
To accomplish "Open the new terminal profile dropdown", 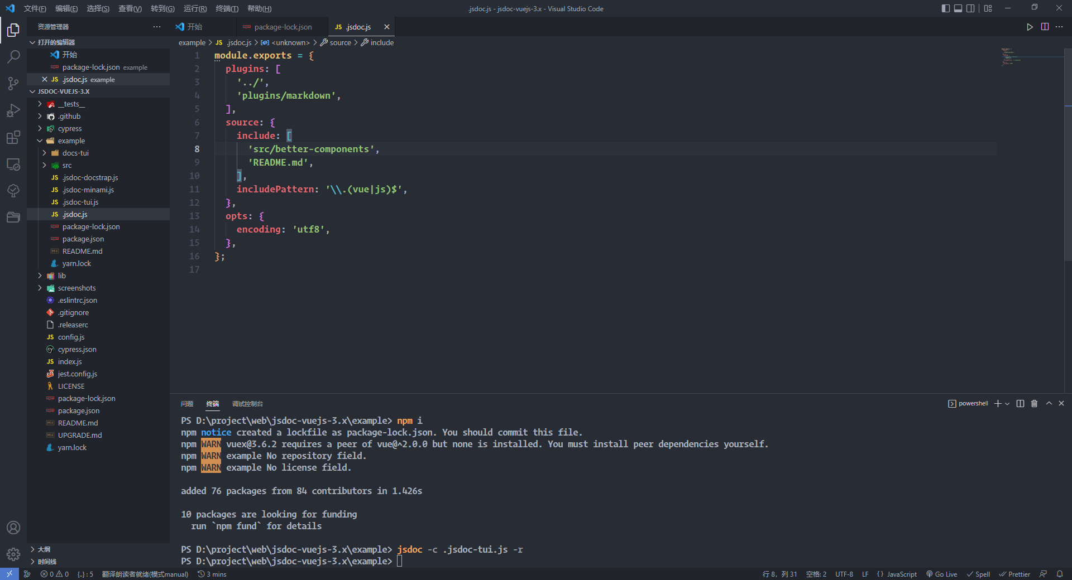I will point(1007,403).
